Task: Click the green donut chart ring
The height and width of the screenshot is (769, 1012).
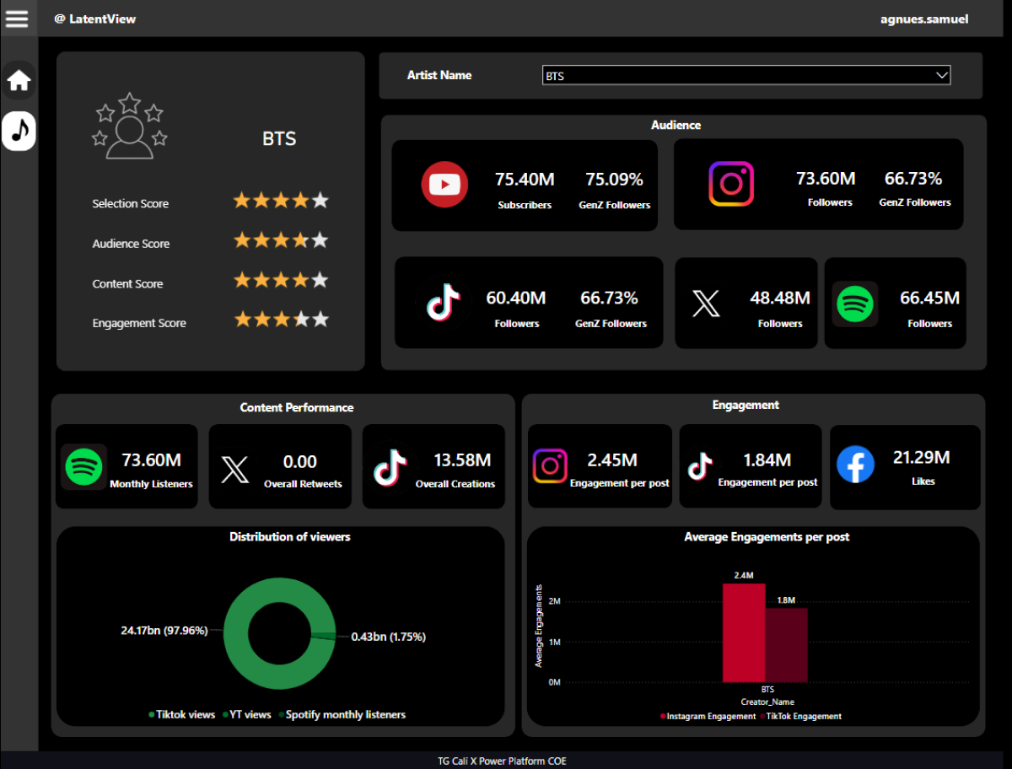Action: (x=238, y=635)
